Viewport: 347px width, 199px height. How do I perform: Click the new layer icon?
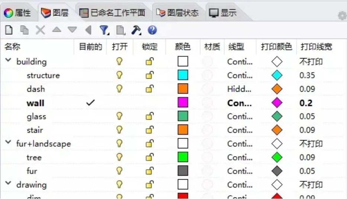[x=9, y=30]
